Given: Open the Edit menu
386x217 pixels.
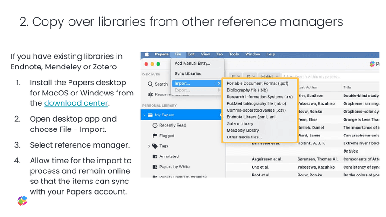Looking at the screenshot, I should pos(191,54).
